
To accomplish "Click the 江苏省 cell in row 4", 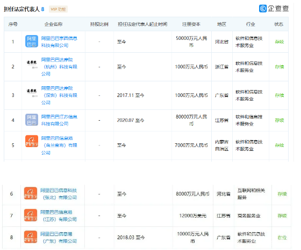I will [221, 120].
